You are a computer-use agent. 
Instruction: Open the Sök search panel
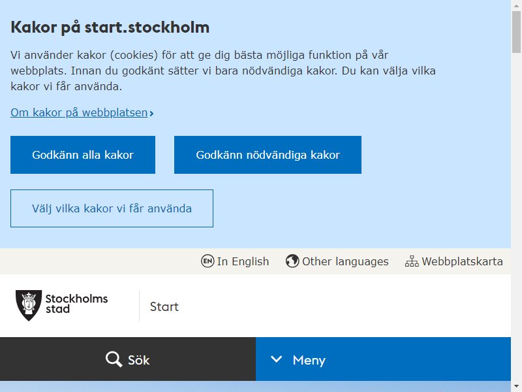tap(128, 359)
